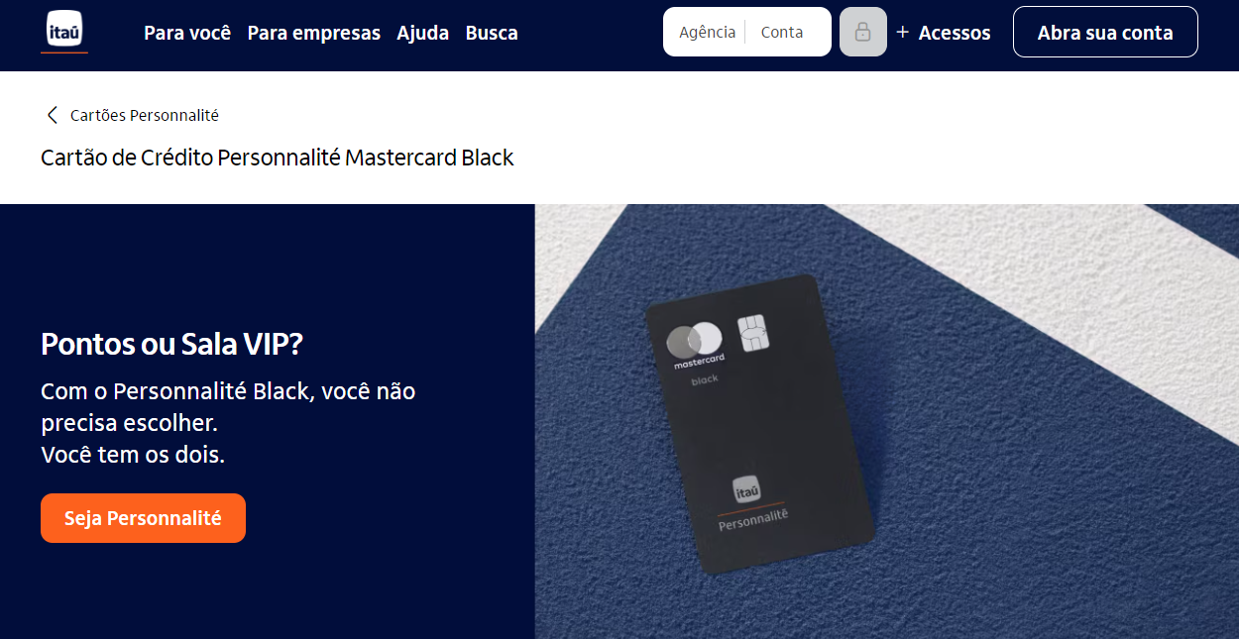Image resolution: width=1239 pixels, height=639 pixels.
Task: Click the Itaú Personnalité logo on card
Action: [x=751, y=503]
